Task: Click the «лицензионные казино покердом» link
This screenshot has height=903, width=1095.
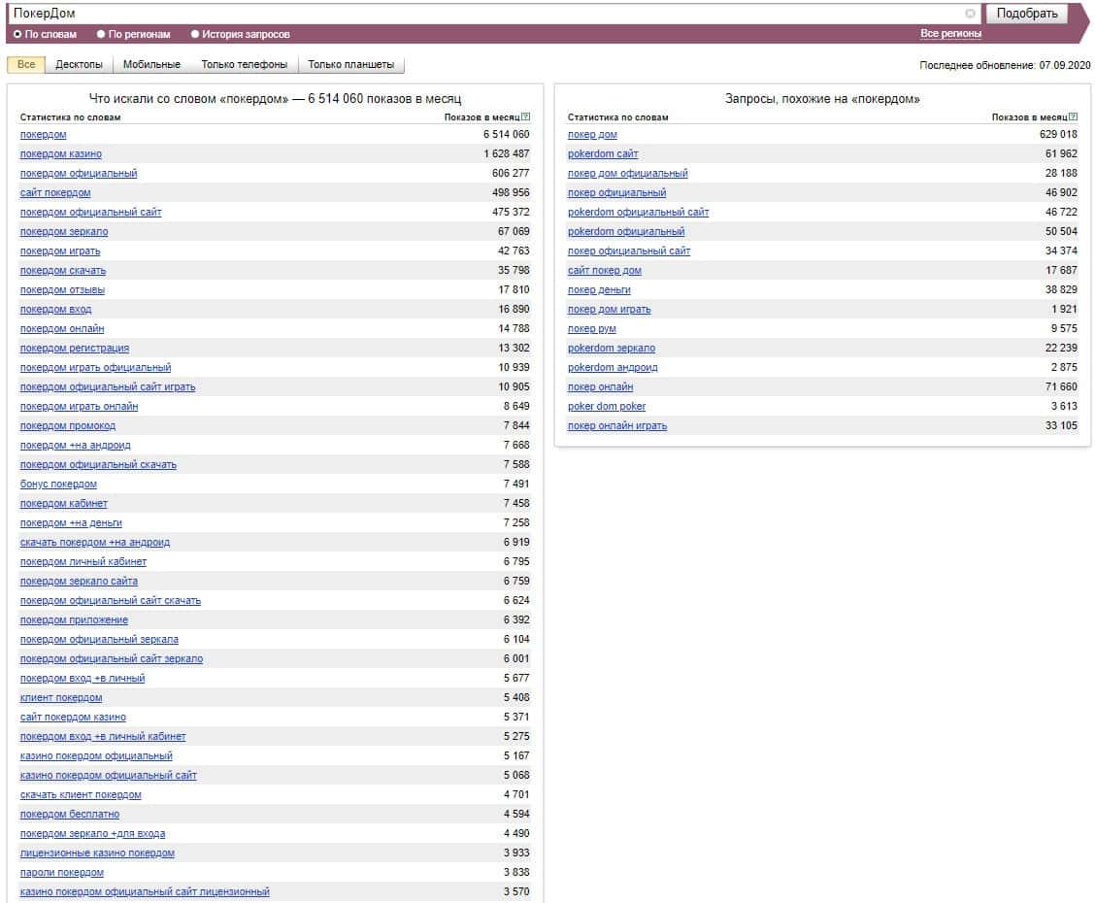Action: click(97, 853)
